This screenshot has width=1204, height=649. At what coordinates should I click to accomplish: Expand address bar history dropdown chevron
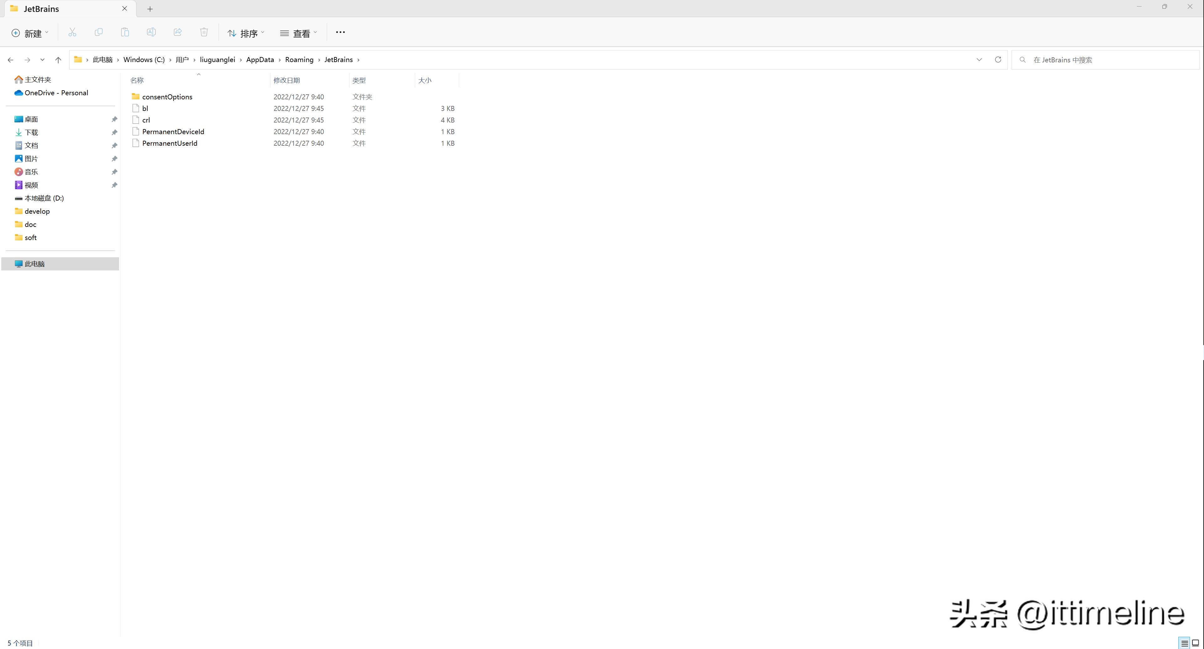tap(979, 60)
